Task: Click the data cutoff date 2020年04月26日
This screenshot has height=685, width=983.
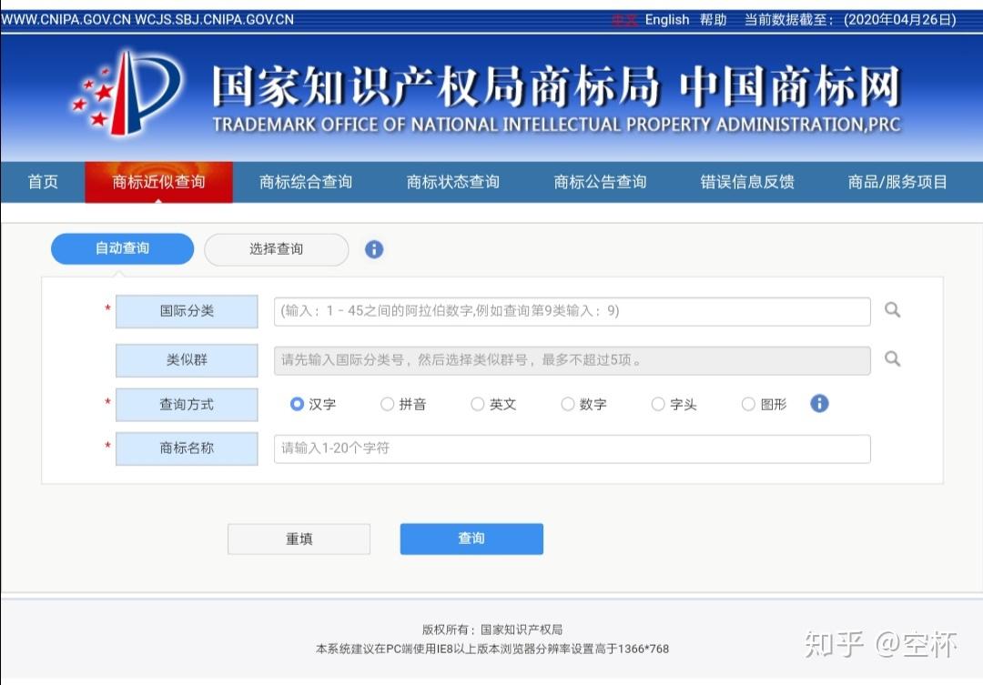Action: pos(899,19)
